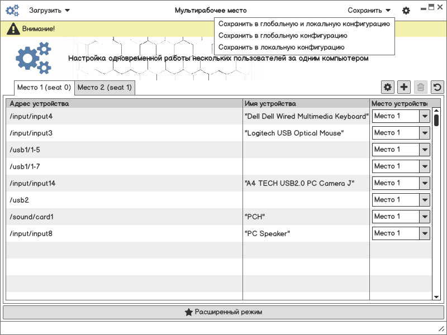Open seat dropdown for /usb1/1-7 row
Viewport: 447px width, 335px height.
401,166
